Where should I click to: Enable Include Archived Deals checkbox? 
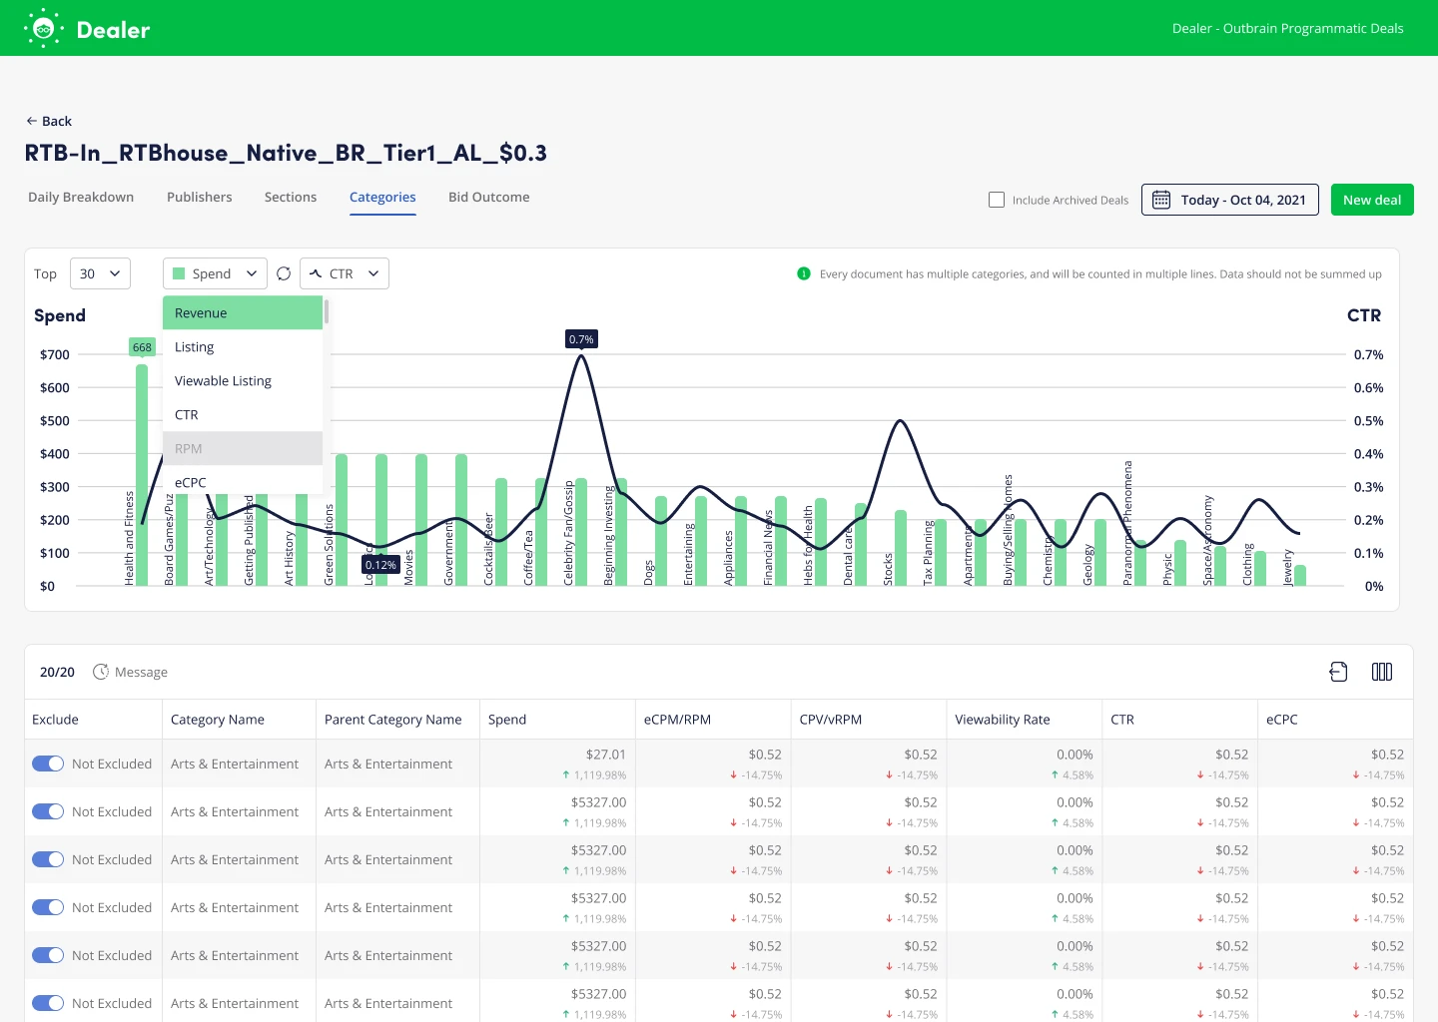[997, 200]
